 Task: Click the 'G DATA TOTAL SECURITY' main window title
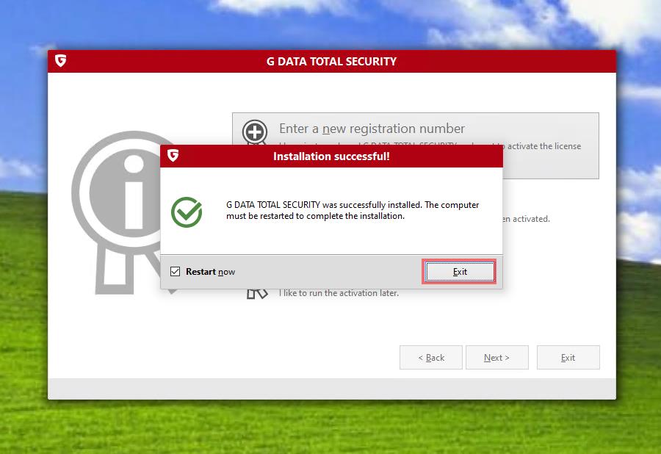coord(331,62)
